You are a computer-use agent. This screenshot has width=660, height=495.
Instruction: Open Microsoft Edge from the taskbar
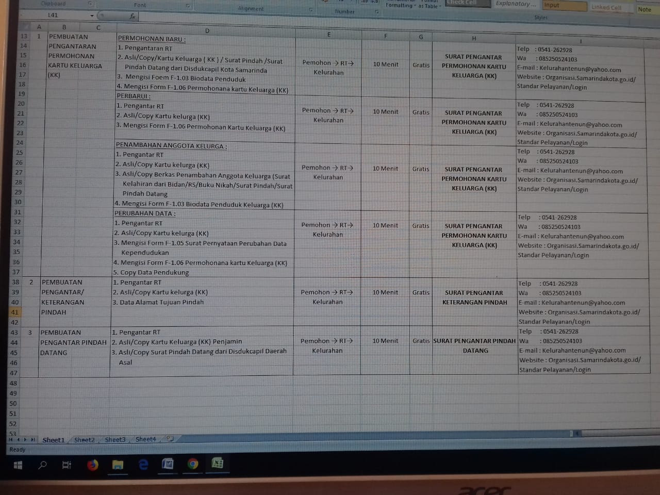pos(143,465)
